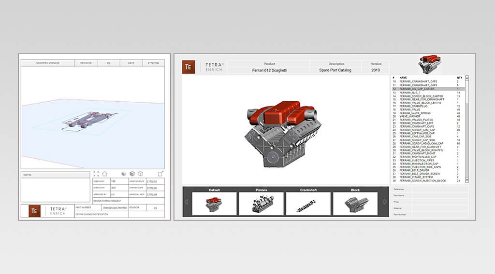This screenshot has height=274, width=495.
Task: Select row FERRARI_CAMSHAFT_RIGHT
Action: [x=428, y=154]
